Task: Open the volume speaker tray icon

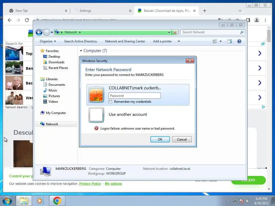Action: click(x=248, y=201)
